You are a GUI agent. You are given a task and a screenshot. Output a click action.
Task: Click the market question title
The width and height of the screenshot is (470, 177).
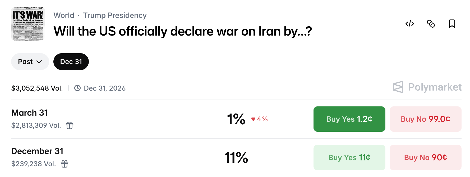tap(182, 31)
